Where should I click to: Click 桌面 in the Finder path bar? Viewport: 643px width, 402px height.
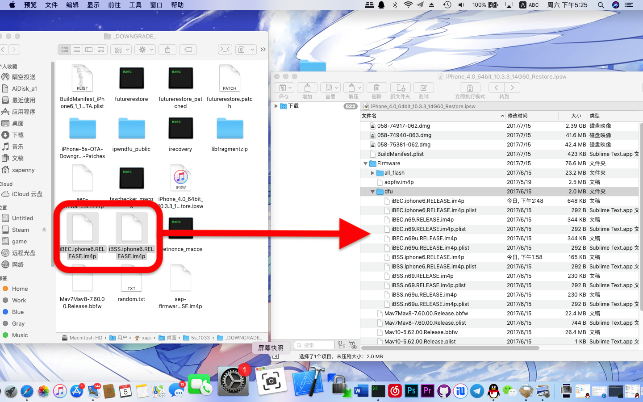[x=168, y=338]
